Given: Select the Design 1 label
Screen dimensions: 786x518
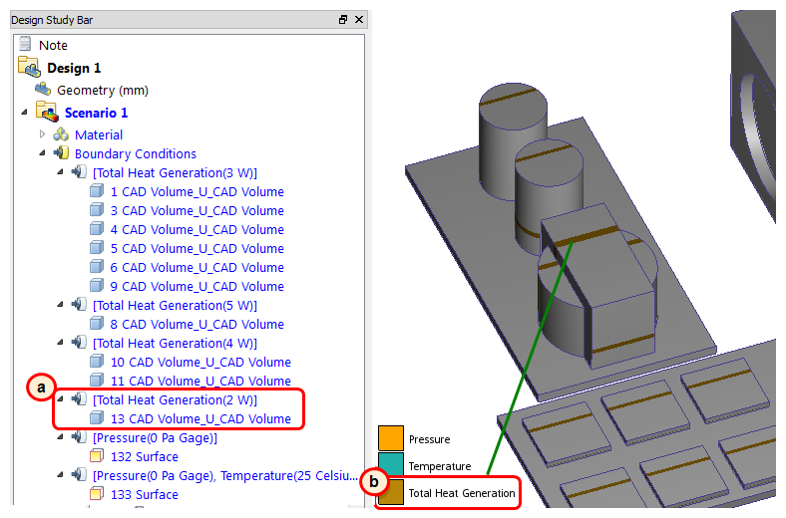Looking at the screenshot, I should pyautogui.click(x=74, y=68).
